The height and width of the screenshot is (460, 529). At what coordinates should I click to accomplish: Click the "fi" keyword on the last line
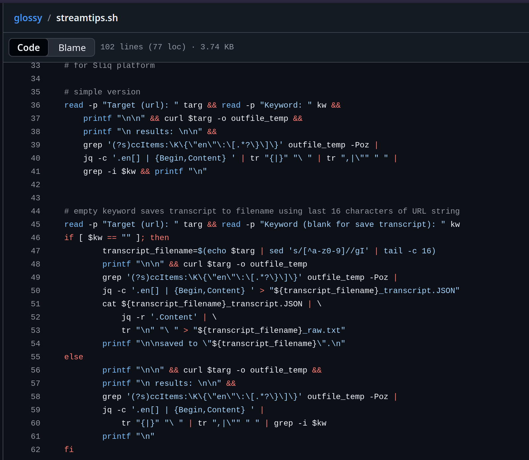pyautogui.click(x=69, y=450)
